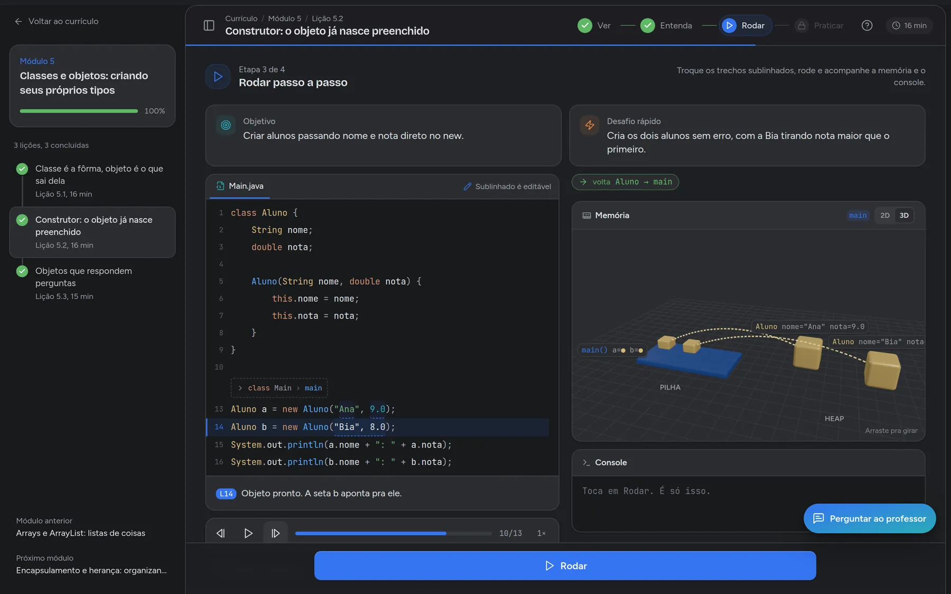Click the Módulo 5 progress bar

pyautogui.click(x=79, y=111)
